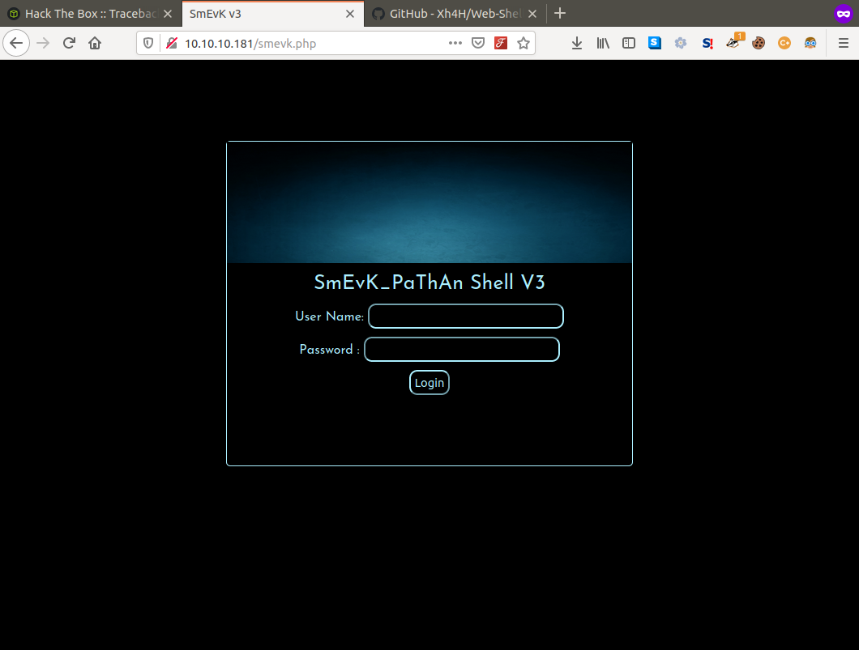Toggle the sidebar view icon
The height and width of the screenshot is (650, 859).
pos(629,43)
